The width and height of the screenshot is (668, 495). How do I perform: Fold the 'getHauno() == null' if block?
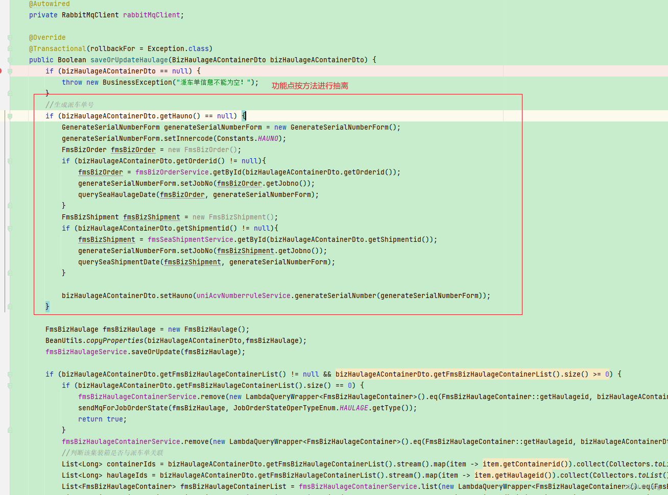pyautogui.click(x=10, y=116)
